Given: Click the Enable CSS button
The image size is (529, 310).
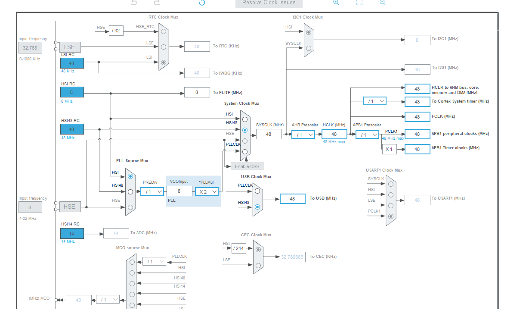Looking at the screenshot, I should [247, 166].
